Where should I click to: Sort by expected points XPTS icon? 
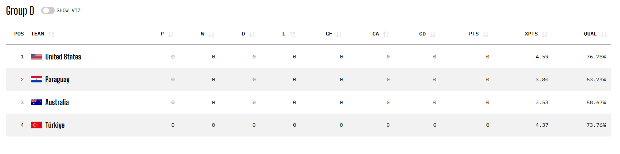(545, 34)
